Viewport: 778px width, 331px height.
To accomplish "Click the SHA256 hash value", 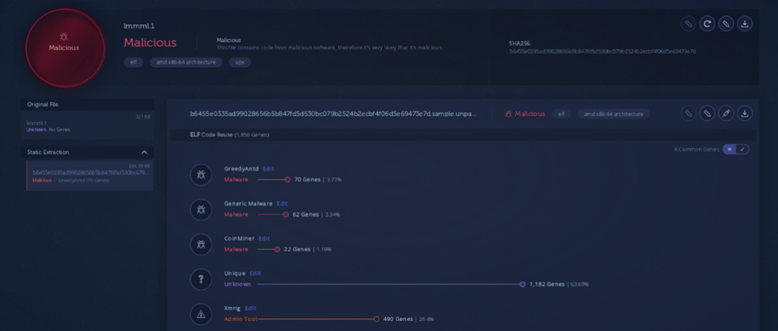I will [x=602, y=51].
